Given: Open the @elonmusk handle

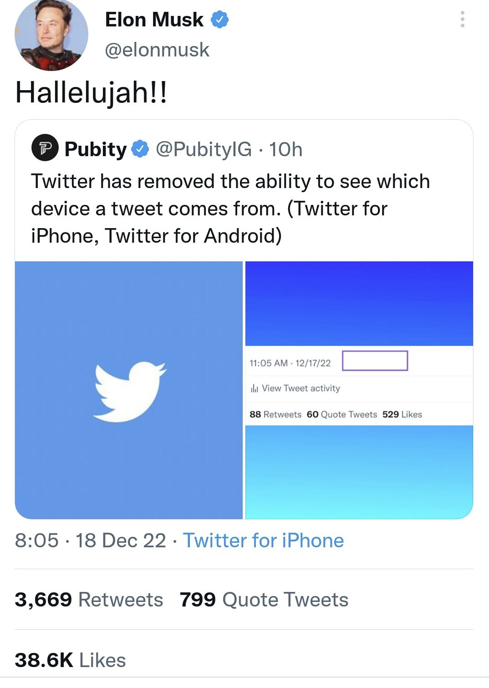Looking at the screenshot, I should tap(157, 50).
